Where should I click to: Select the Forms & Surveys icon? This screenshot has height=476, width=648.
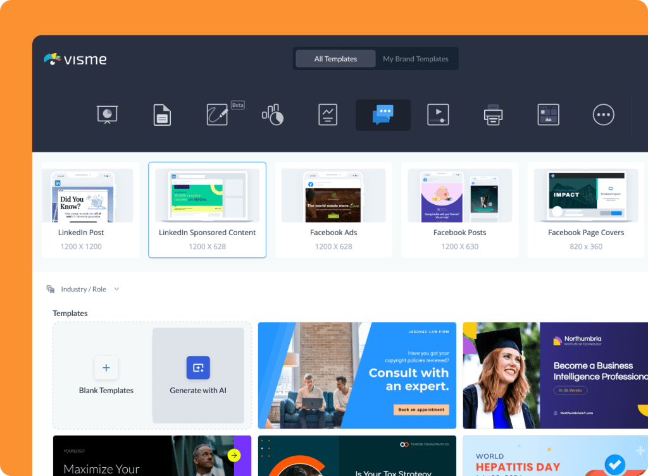pyautogui.click(x=327, y=114)
